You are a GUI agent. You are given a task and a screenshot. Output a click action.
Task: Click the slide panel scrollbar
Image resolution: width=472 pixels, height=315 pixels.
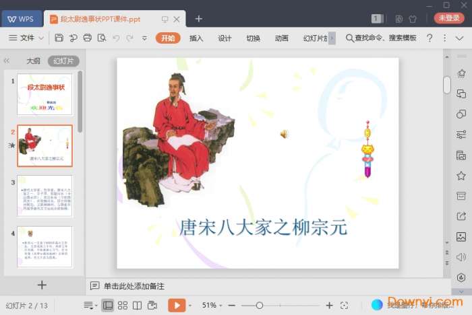[80, 102]
